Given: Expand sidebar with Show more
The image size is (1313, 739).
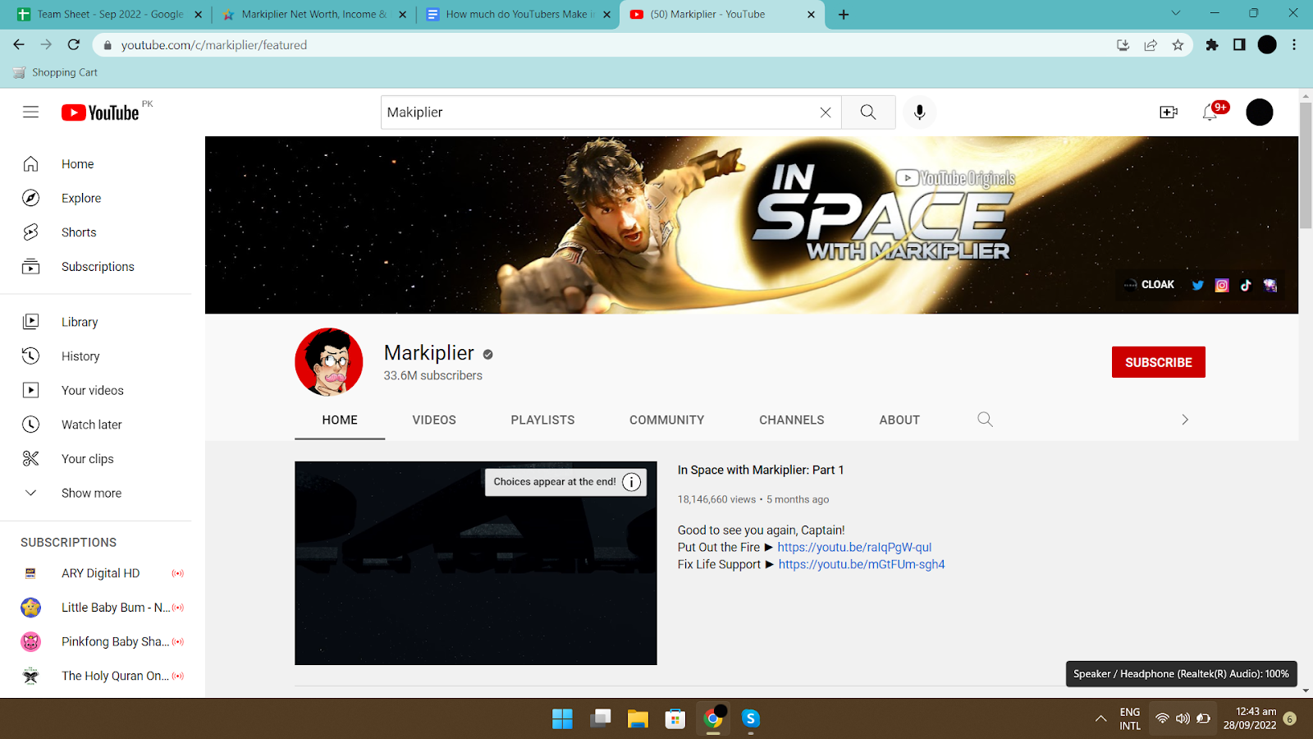Looking at the screenshot, I should (x=96, y=493).
